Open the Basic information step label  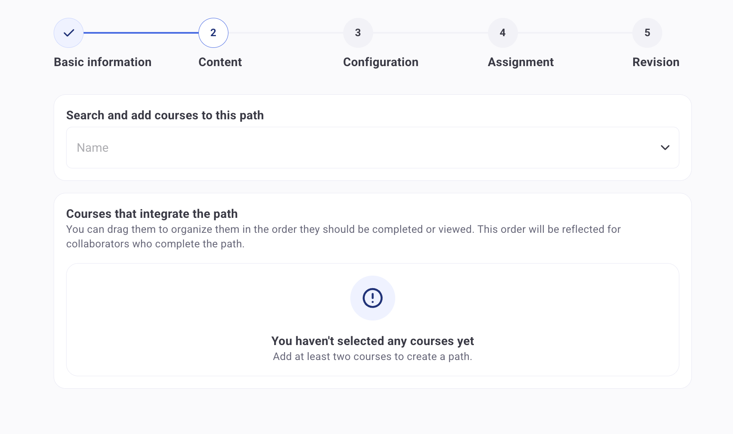102,62
